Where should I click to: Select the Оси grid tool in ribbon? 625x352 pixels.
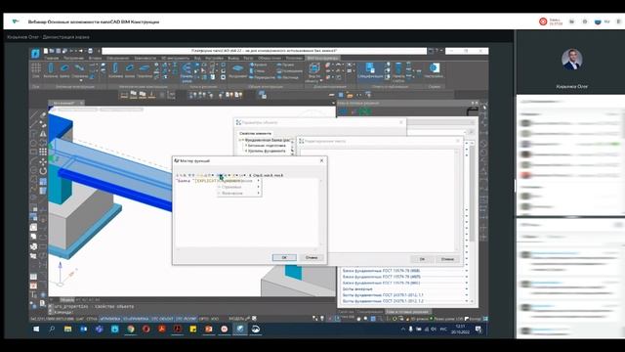36,69
